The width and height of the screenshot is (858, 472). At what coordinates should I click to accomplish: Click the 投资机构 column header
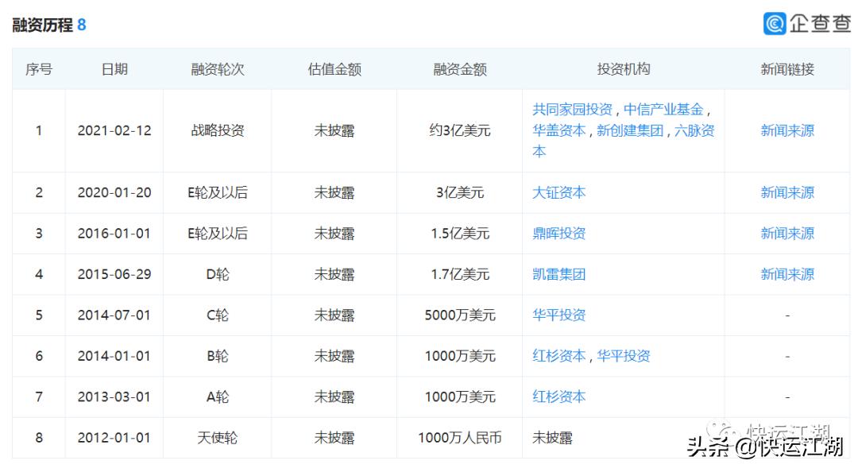pos(624,69)
